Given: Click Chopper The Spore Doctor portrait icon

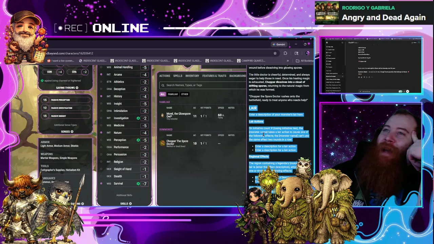Looking at the screenshot, I should pyautogui.click(x=162, y=143).
